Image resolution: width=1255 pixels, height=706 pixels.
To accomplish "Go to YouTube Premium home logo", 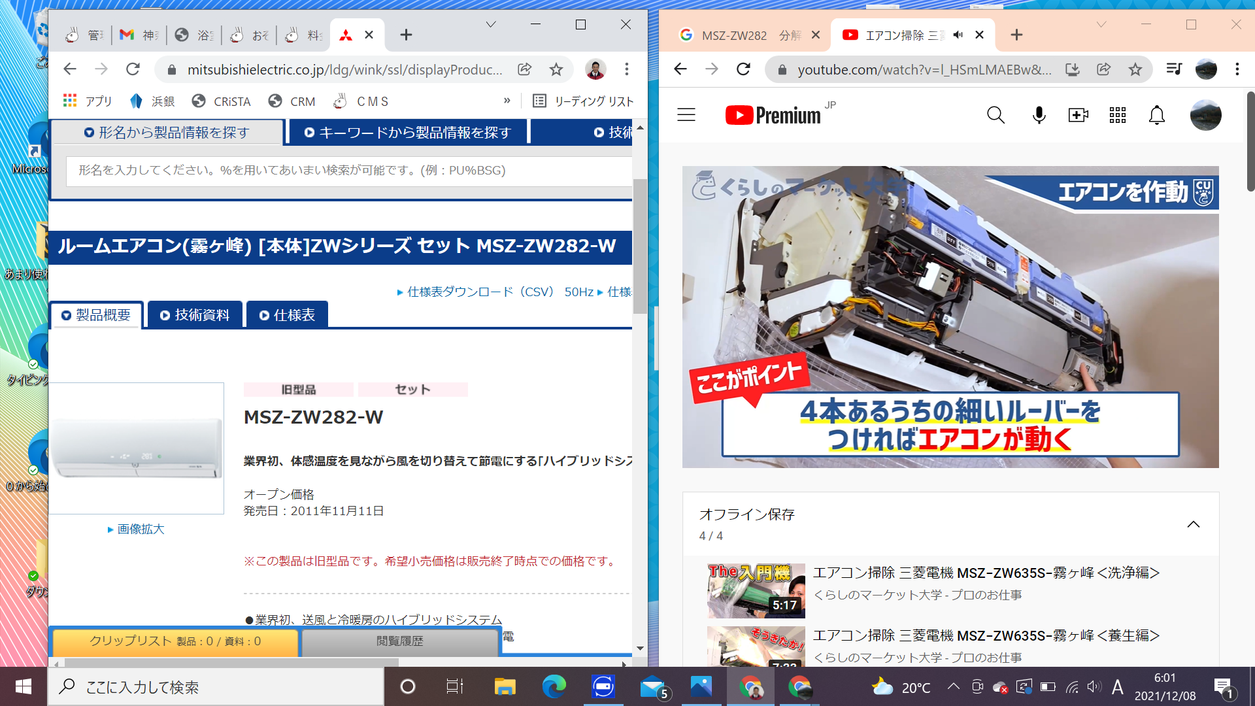I will tap(773, 115).
